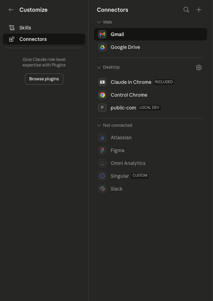Click the Google Drive triangle icon
This screenshot has height=301, width=213.
click(102, 47)
